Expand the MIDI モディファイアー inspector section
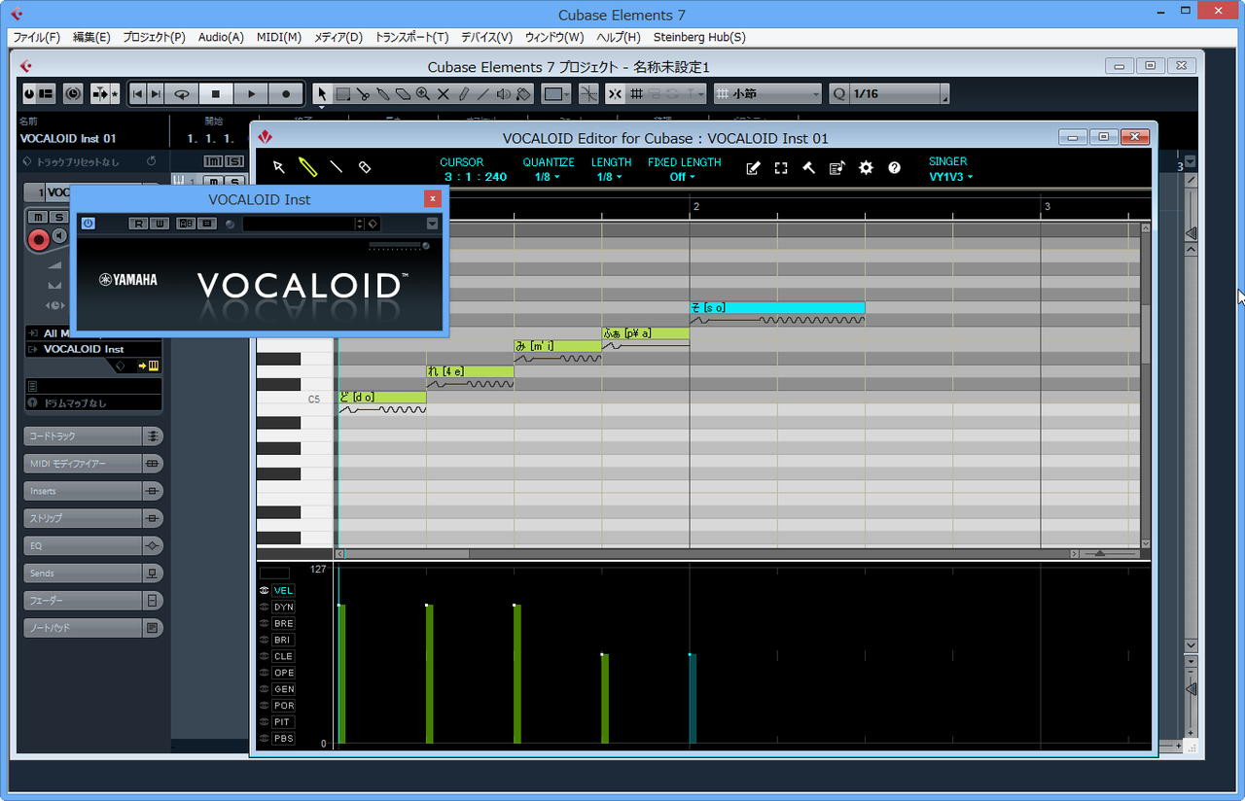The height and width of the screenshot is (801, 1245). click(x=93, y=464)
